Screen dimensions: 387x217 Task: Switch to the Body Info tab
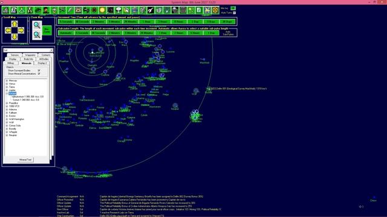pyautogui.click(x=28, y=59)
